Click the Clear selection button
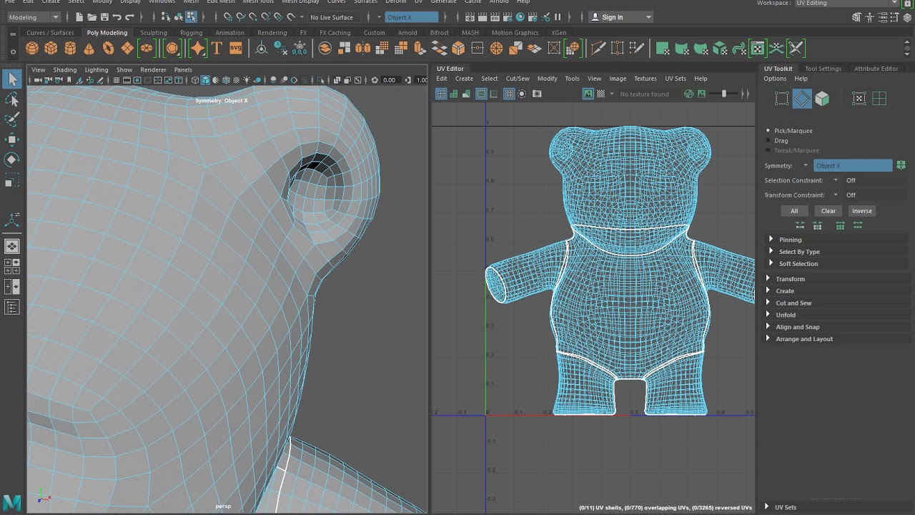 coord(829,211)
